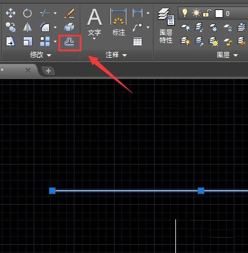
Task: Expand the 修改 panel title
Action: [41, 55]
